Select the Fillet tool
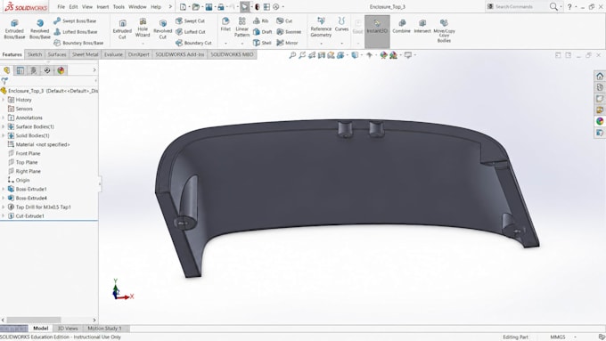Screen dimensions: 606x341 (225, 24)
